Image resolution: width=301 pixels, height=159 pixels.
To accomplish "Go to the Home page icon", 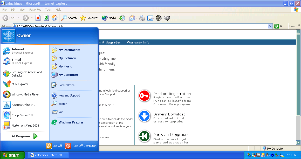I will pyautogui.click(x=54, y=18).
